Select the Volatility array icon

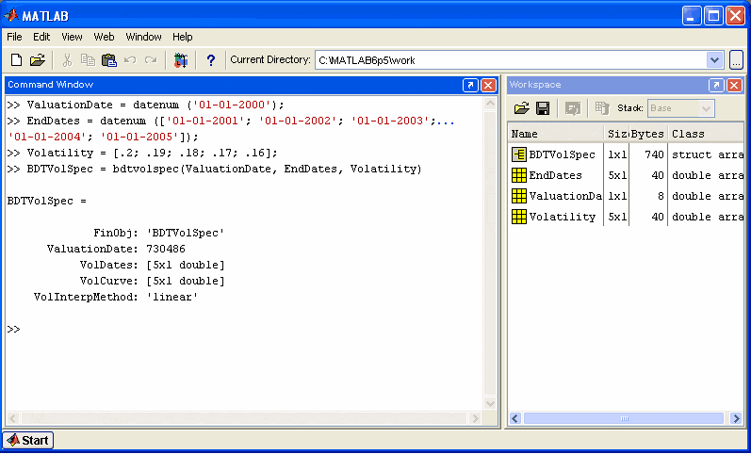coord(518,217)
